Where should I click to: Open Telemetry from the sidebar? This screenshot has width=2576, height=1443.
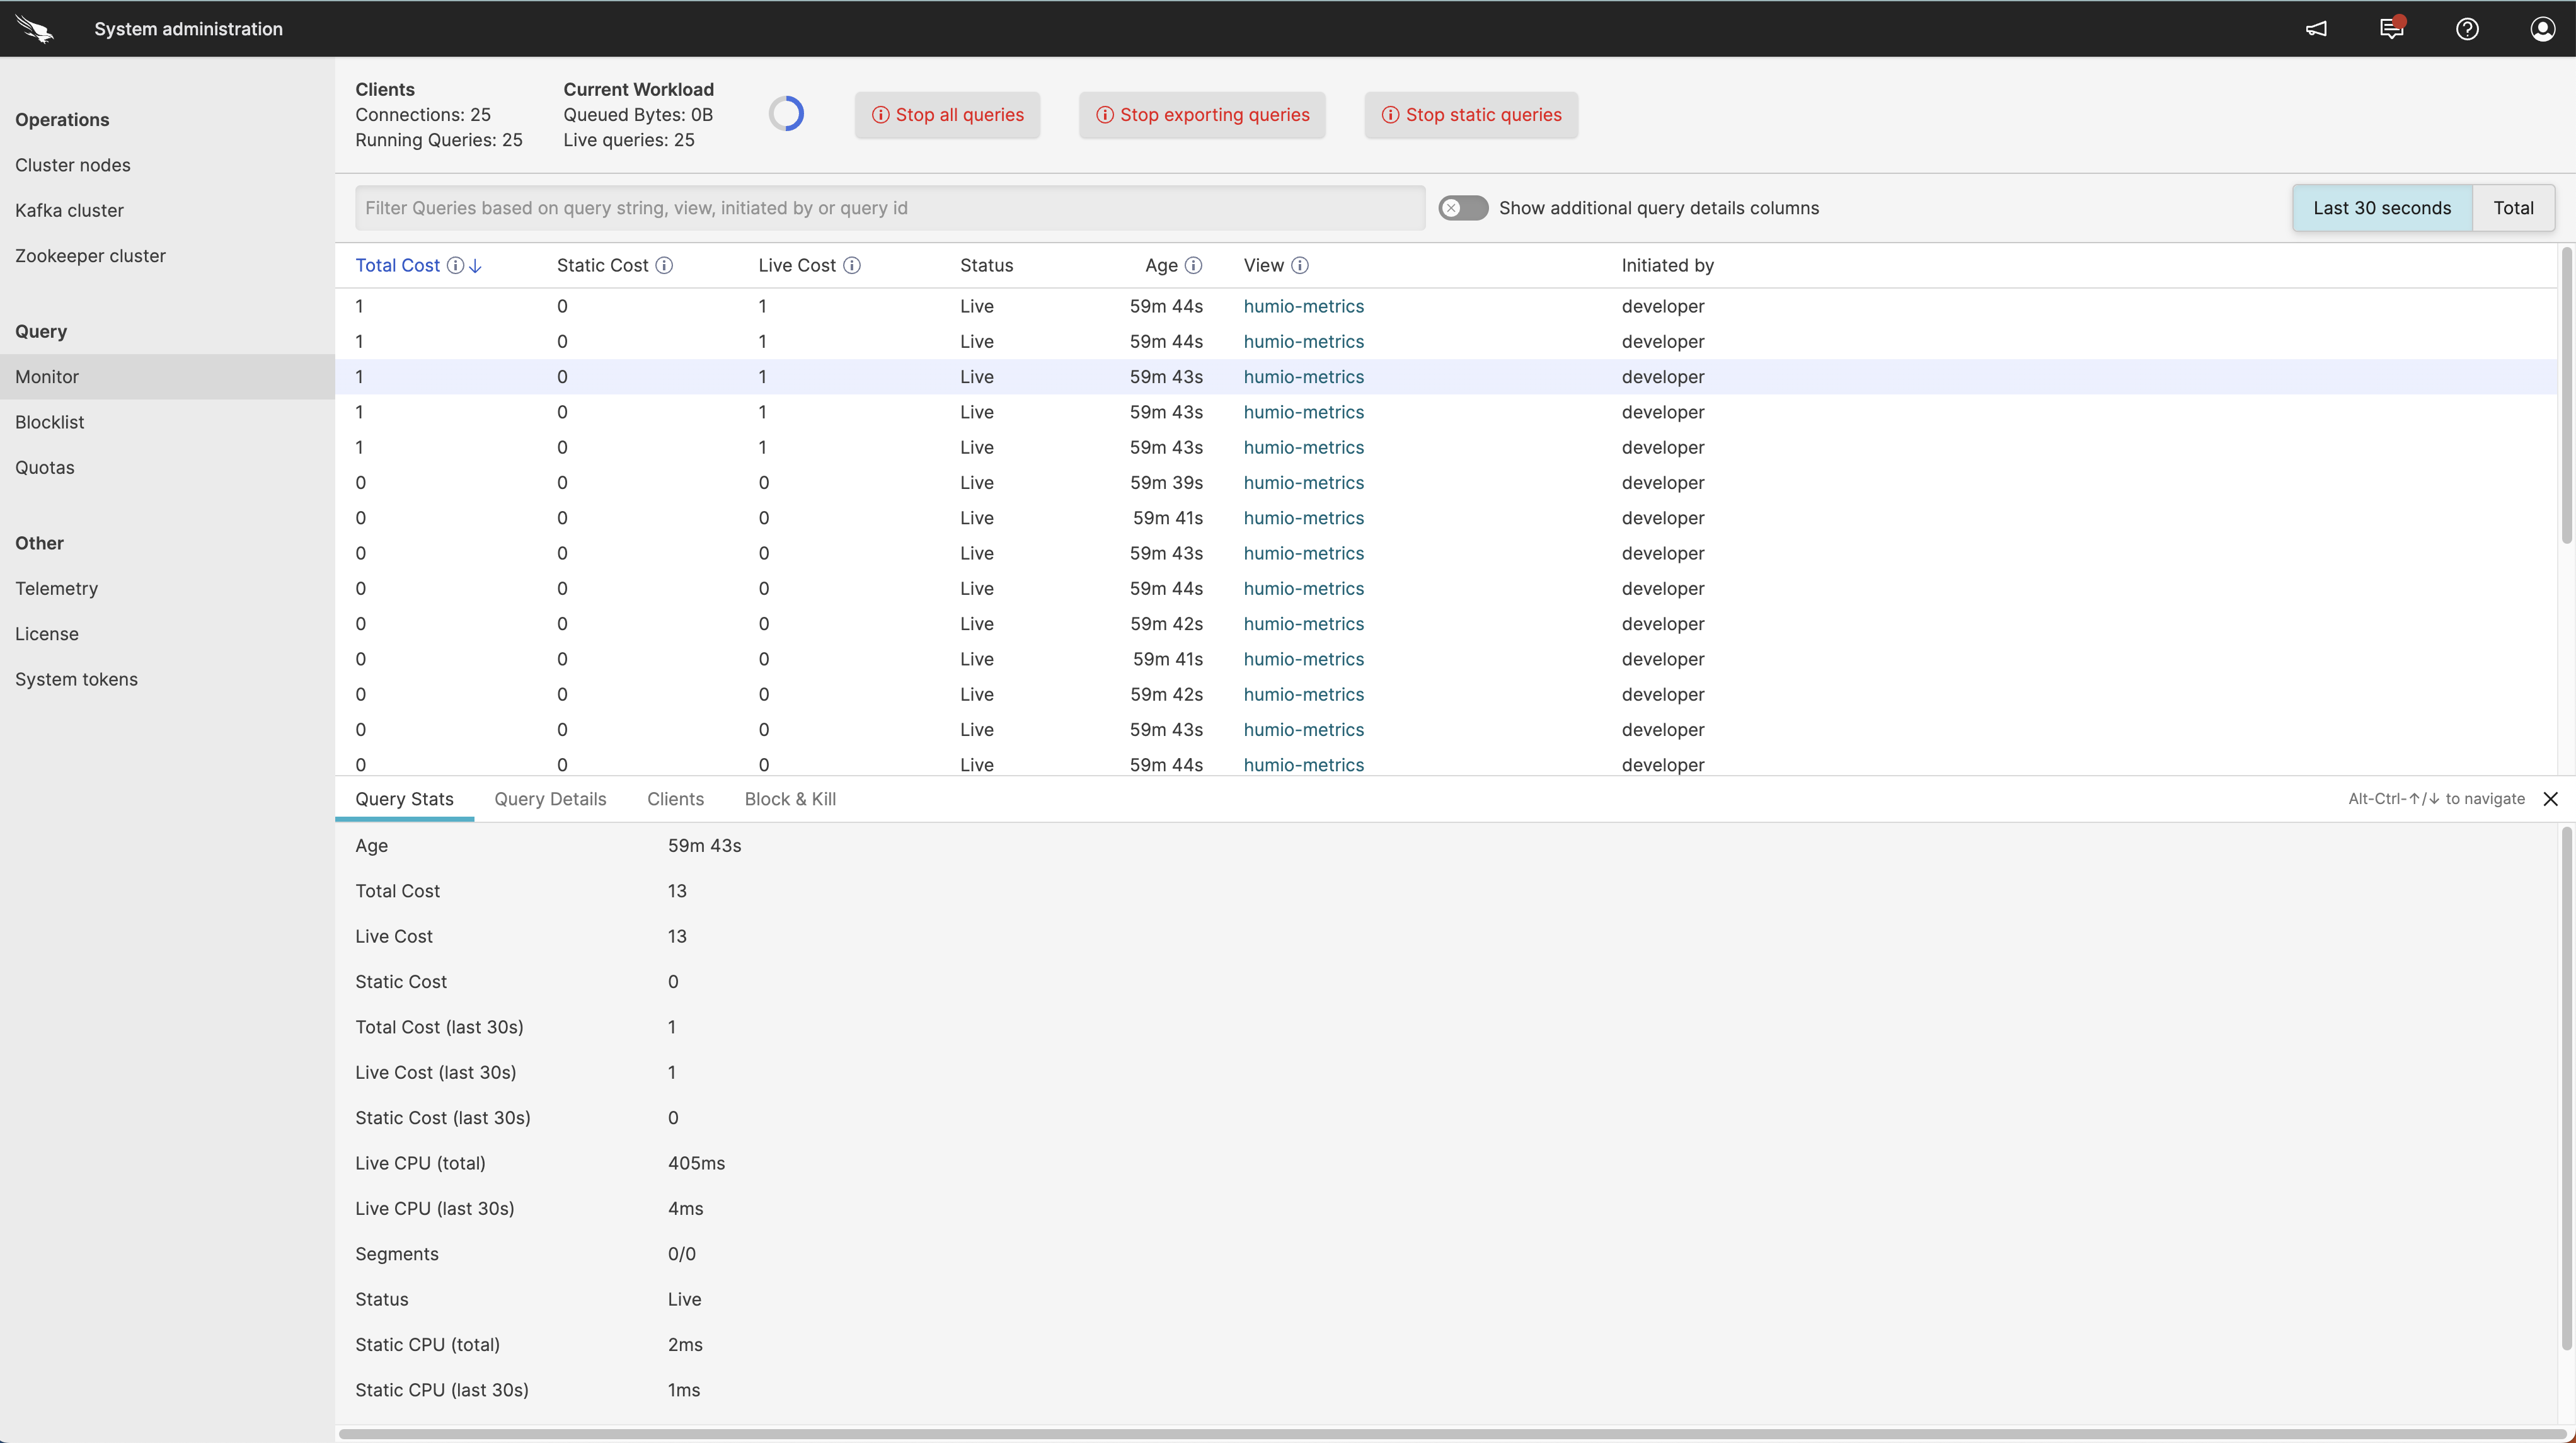point(56,588)
